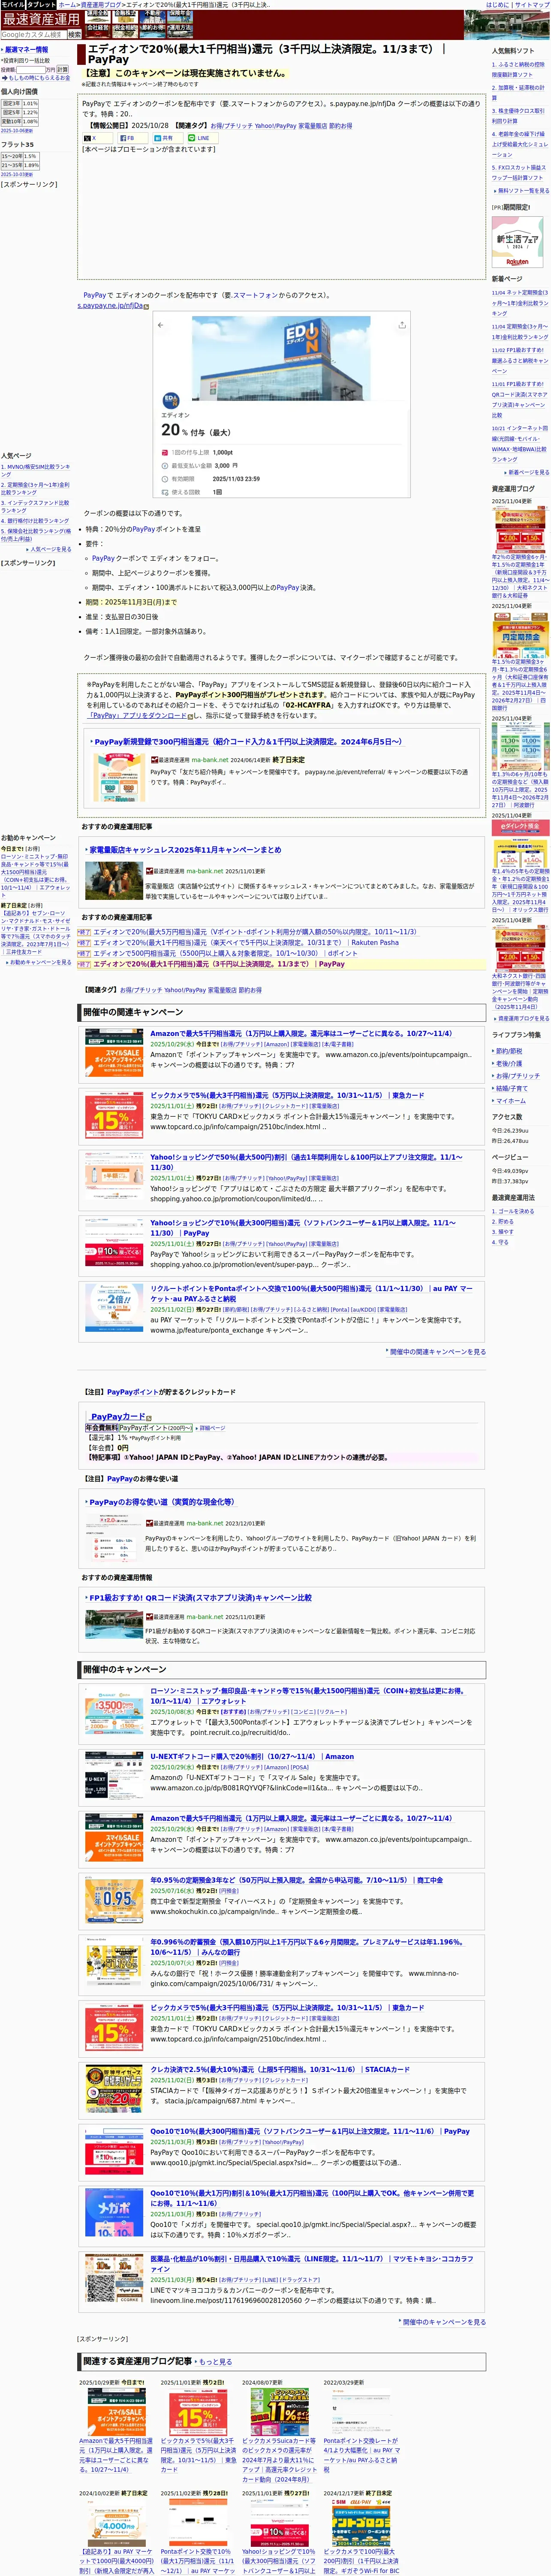Open ゴールを決める in 最速資産運用法 list
551x2576 pixels.
point(513,1211)
